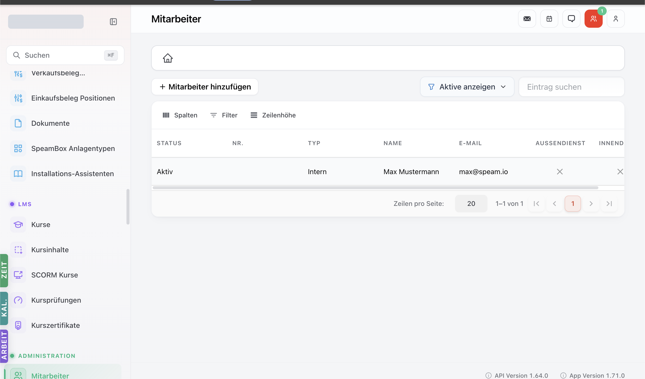Image resolution: width=645 pixels, height=379 pixels.
Task: Sort table by TYP column header
Action: click(314, 143)
